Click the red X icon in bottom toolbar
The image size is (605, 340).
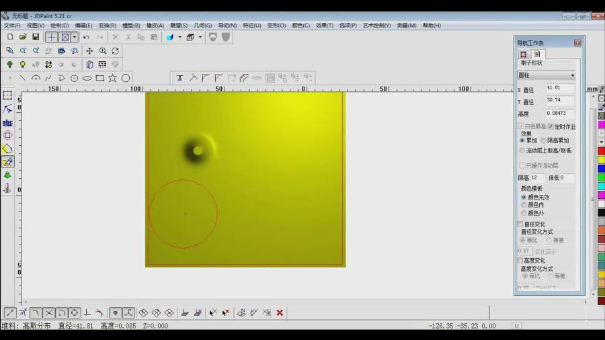point(280,312)
